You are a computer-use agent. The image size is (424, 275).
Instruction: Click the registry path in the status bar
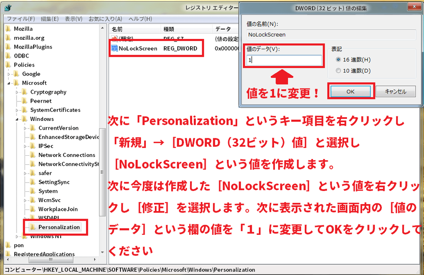(x=130, y=270)
